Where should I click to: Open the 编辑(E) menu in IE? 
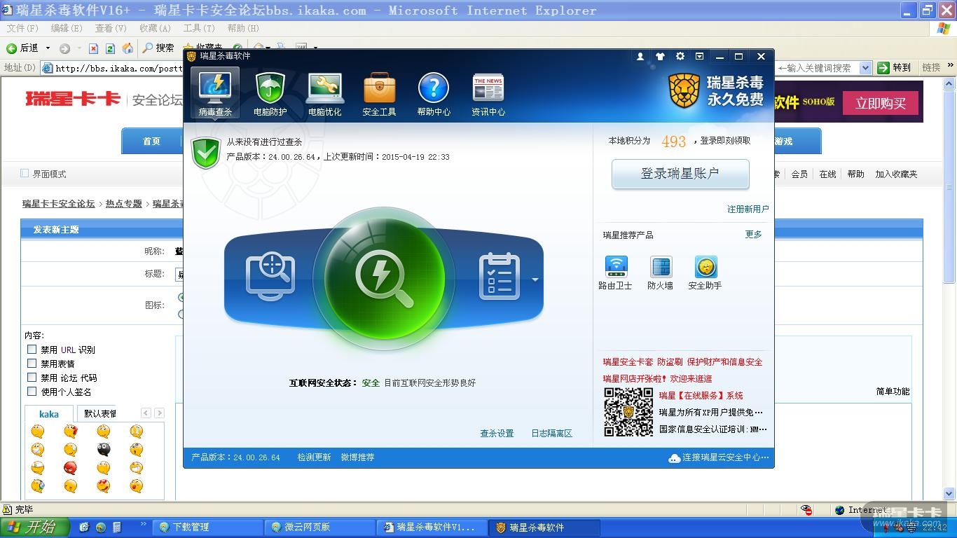click(x=67, y=28)
